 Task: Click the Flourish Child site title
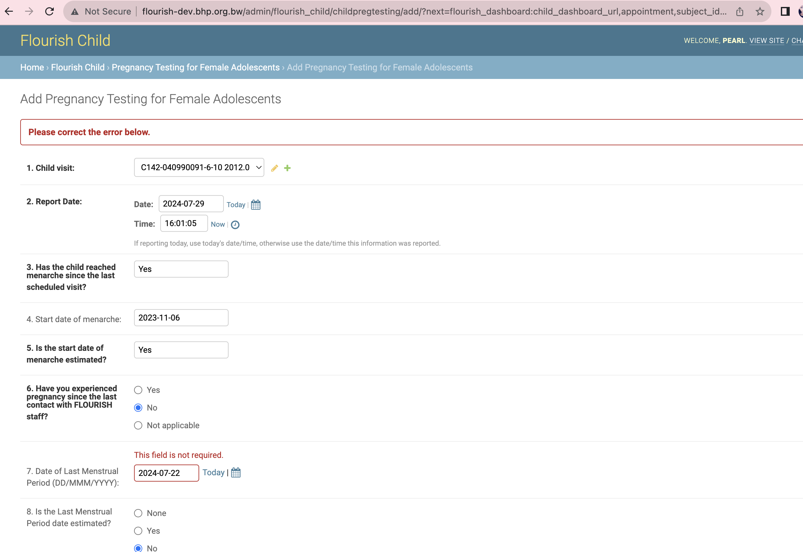(x=65, y=40)
